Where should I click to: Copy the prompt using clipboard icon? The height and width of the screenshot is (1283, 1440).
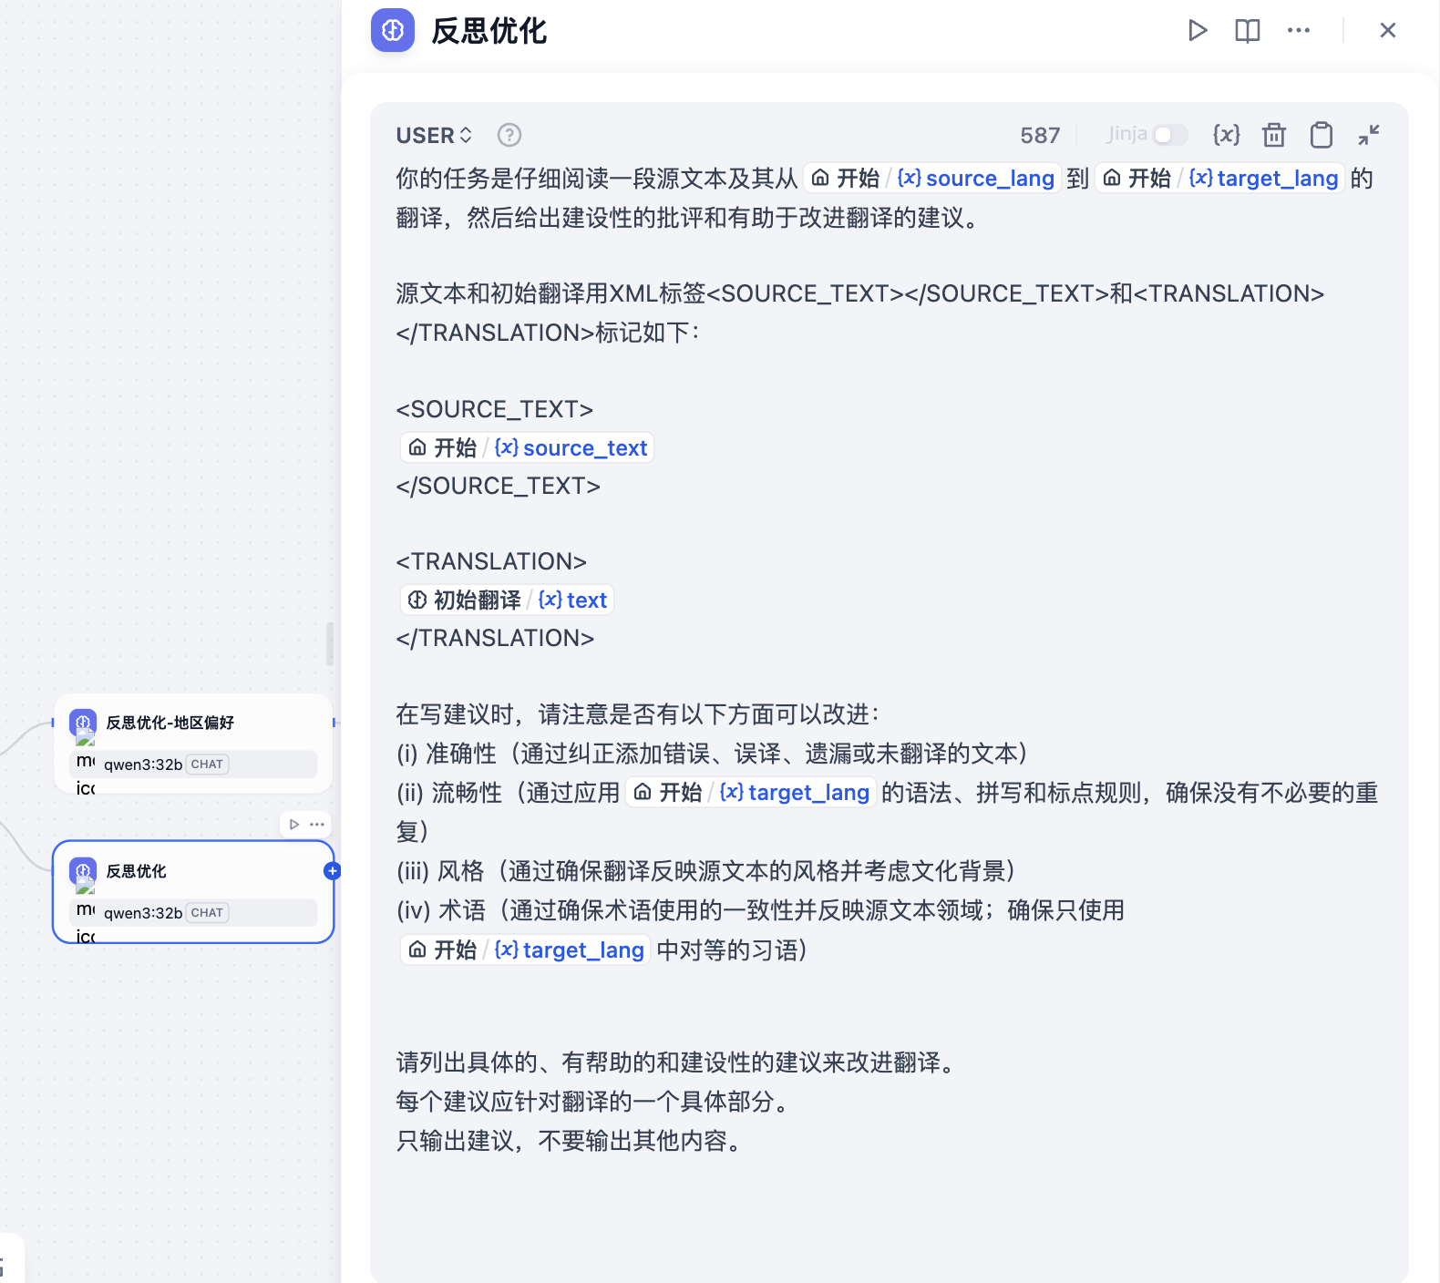(1321, 135)
